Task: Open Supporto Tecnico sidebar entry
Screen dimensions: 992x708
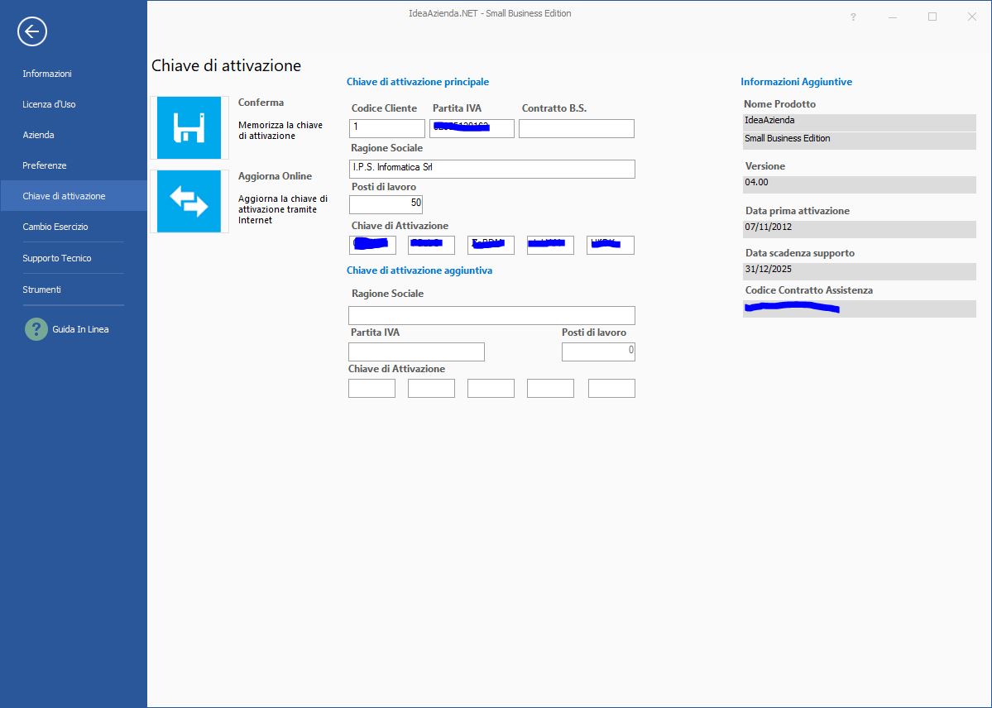Action: [57, 258]
